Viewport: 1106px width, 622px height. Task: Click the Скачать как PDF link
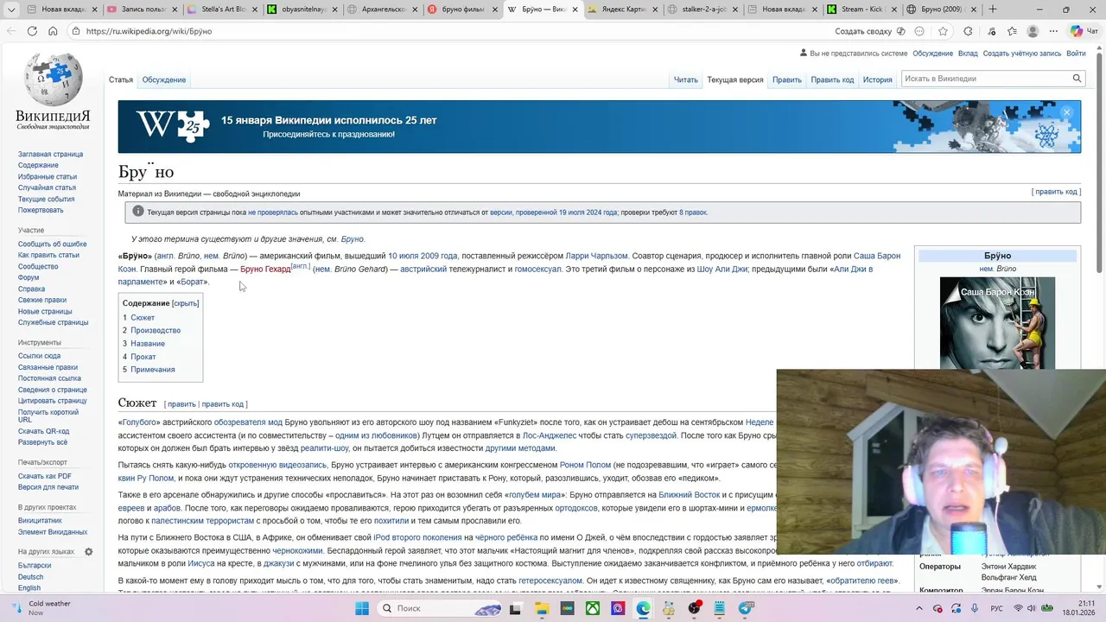tap(45, 476)
